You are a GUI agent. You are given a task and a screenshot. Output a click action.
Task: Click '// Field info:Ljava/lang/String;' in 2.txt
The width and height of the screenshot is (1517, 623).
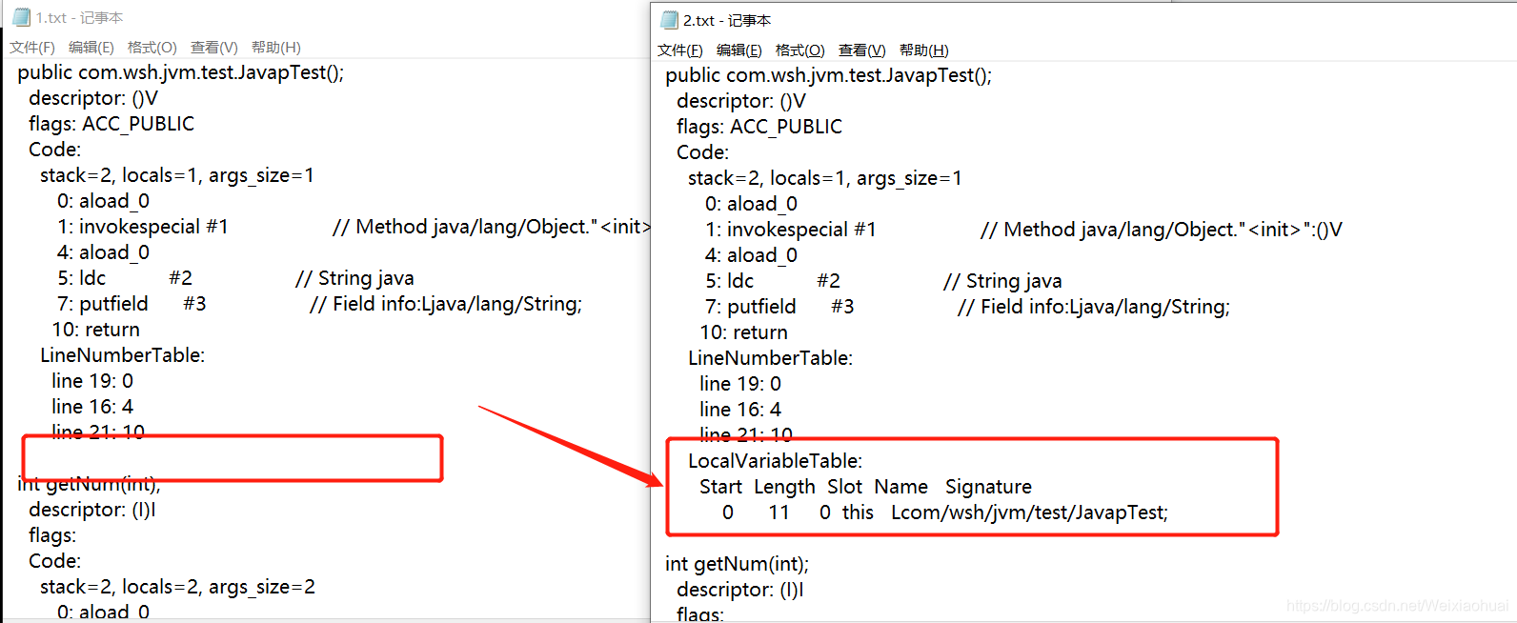(1094, 307)
